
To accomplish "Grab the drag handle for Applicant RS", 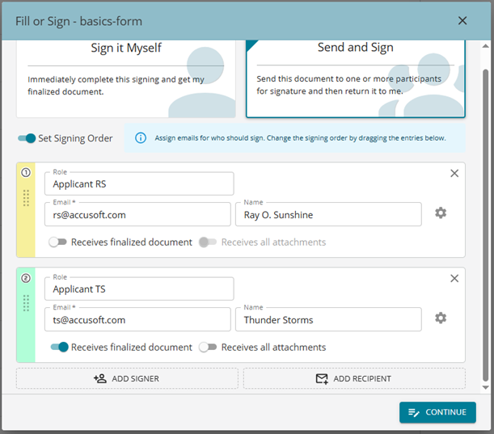I will click(26, 198).
